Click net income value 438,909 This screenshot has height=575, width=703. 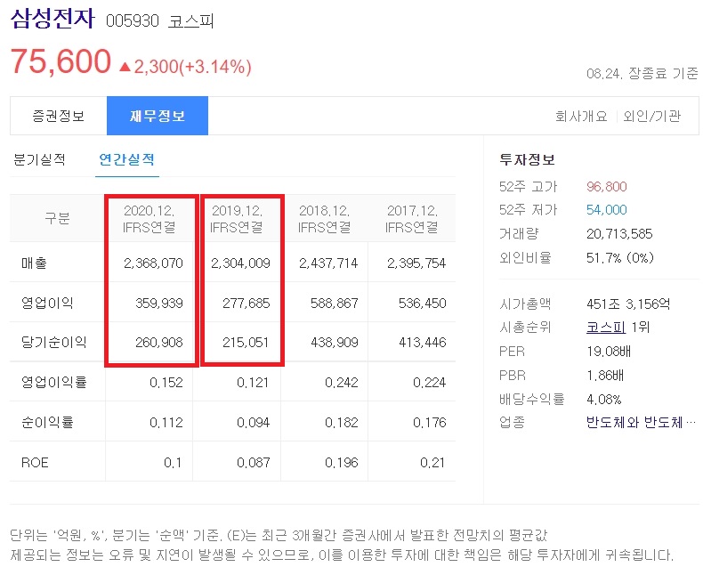[x=334, y=343]
